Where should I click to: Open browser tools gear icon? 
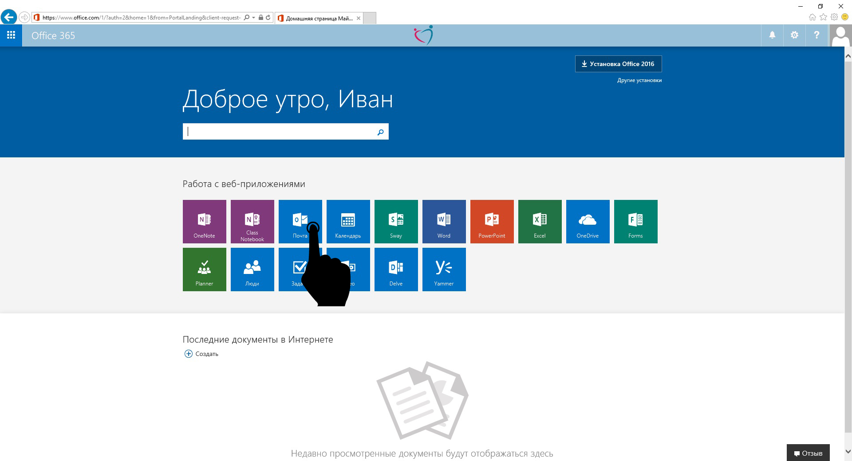click(834, 17)
